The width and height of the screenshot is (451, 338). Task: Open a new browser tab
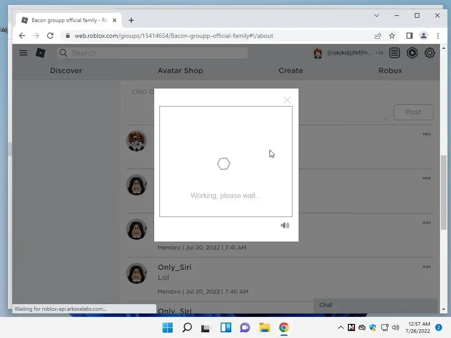(131, 20)
